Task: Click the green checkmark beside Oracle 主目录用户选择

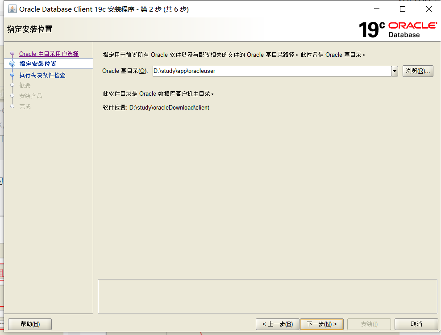Action: click(12, 54)
